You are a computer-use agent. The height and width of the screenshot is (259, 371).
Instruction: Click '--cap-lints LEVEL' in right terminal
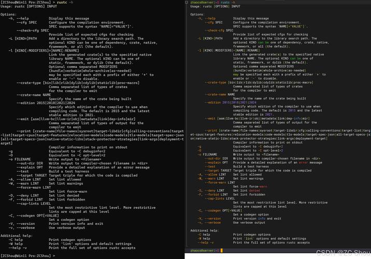click(x=220, y=198)
